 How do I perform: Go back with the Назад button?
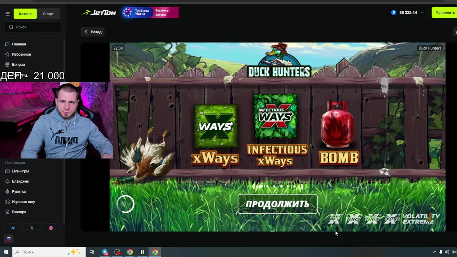click(x=93, y=32)
